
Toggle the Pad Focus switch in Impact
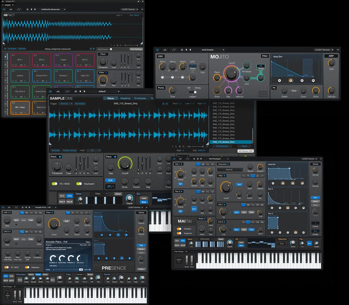pos(111,49)
